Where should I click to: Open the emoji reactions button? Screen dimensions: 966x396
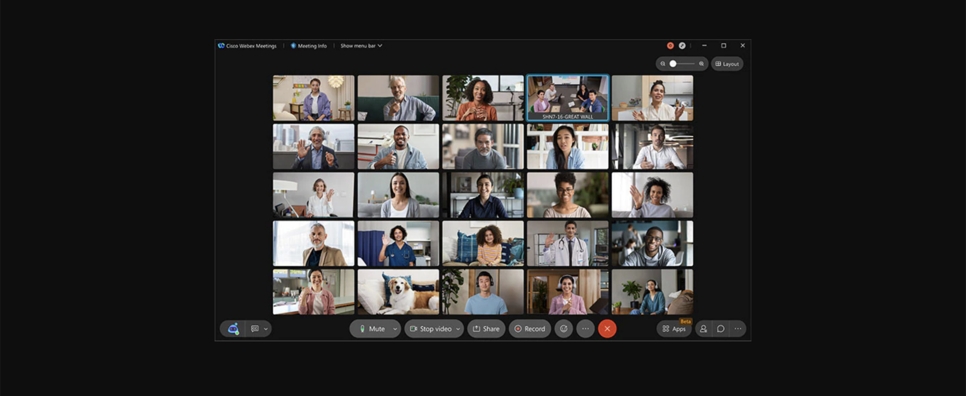[564, 329]
